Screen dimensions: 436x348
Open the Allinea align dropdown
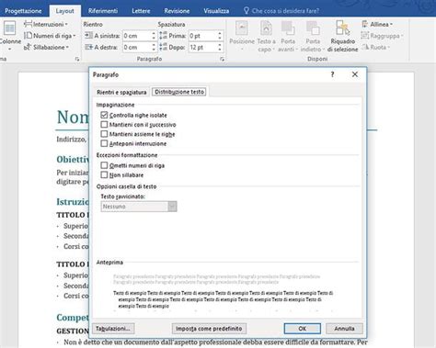click(377, 24)
